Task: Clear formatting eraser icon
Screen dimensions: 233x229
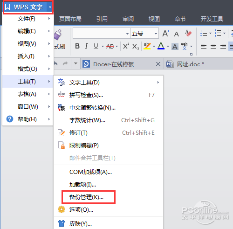Action: pyautogui.click(x=188, y=33)
